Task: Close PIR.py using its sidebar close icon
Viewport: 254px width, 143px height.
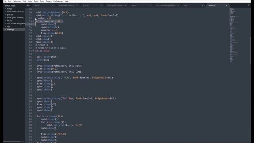Action: pyautogui.click(x=5, y=21)
